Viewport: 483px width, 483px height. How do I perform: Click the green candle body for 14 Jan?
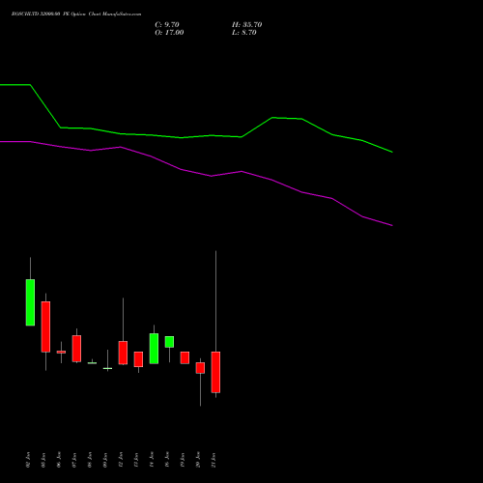(154, 349)
